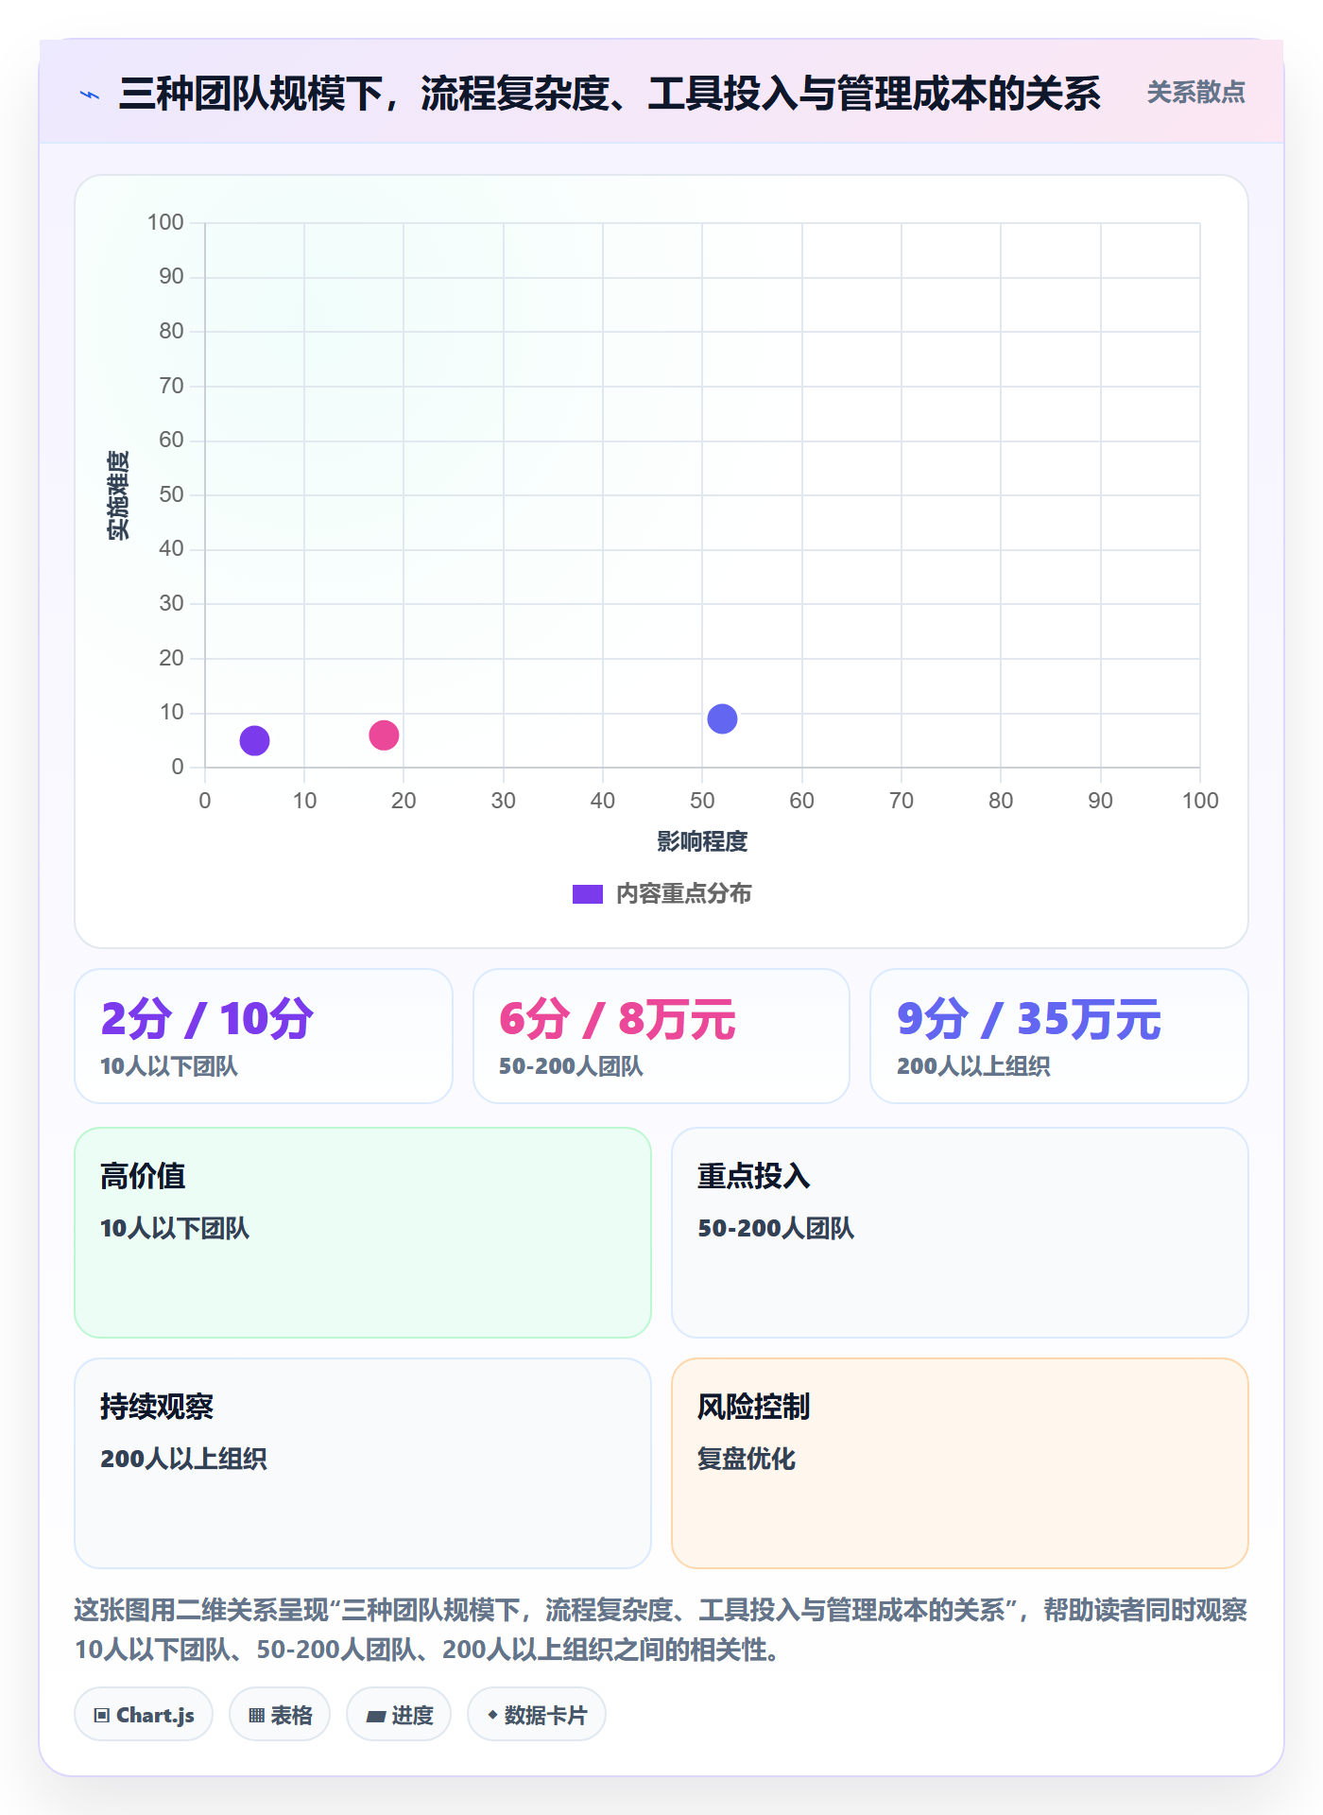Click the Chart.js tag label
1323x1815 pixels.
coord(155,1715)
